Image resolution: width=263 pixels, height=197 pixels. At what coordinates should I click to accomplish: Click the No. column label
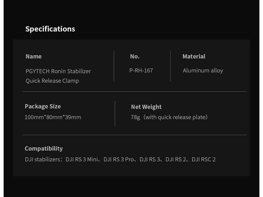[135, 56]
